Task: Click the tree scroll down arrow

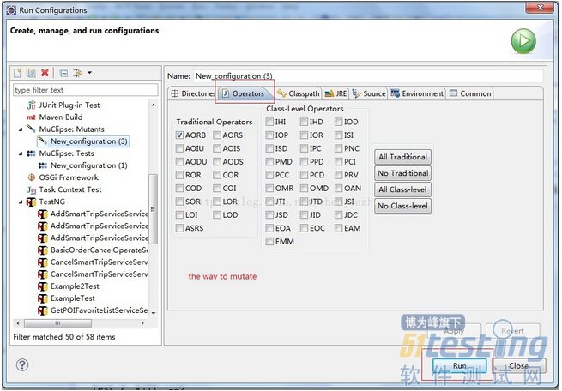Action: (x=154, y=313)
